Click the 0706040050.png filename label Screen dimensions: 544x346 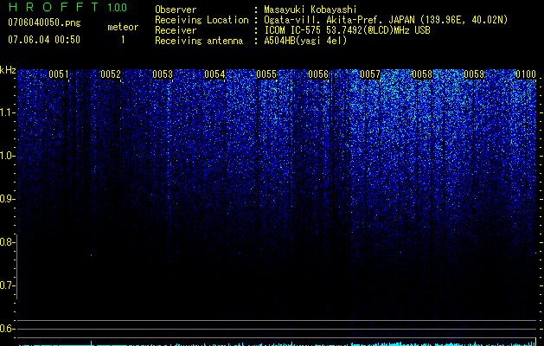click(x=44, y=22)
